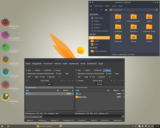The height and width of the screenshot is (128, 160).
Task: Reload the /home/tom/ location in Fájlkezelő
Action: pyautogui.click(x=157, y=10)
